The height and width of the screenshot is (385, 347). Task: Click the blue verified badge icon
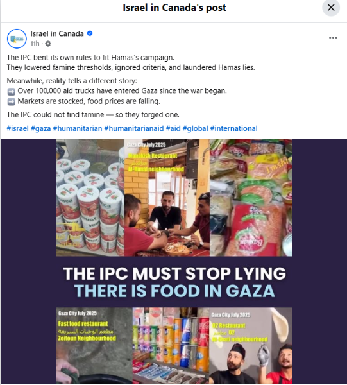(90, 33)
